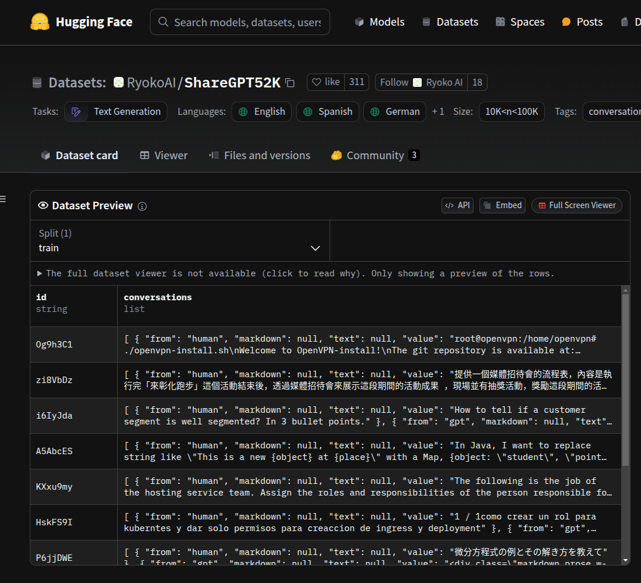The width and height of the screenshot is (641, 583).
Task: Select the Text Generation task tag
Action: coord(115,111)
